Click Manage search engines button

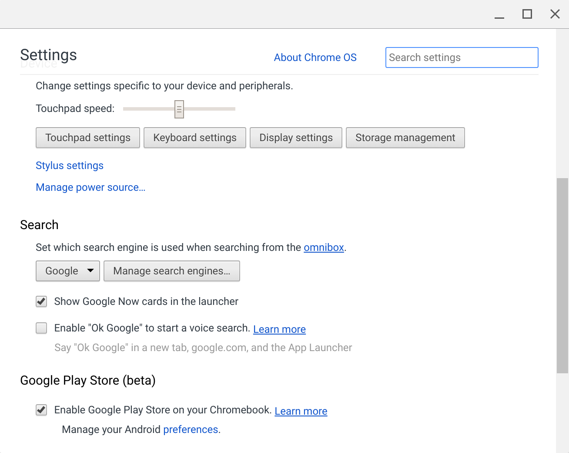(172, 271)
